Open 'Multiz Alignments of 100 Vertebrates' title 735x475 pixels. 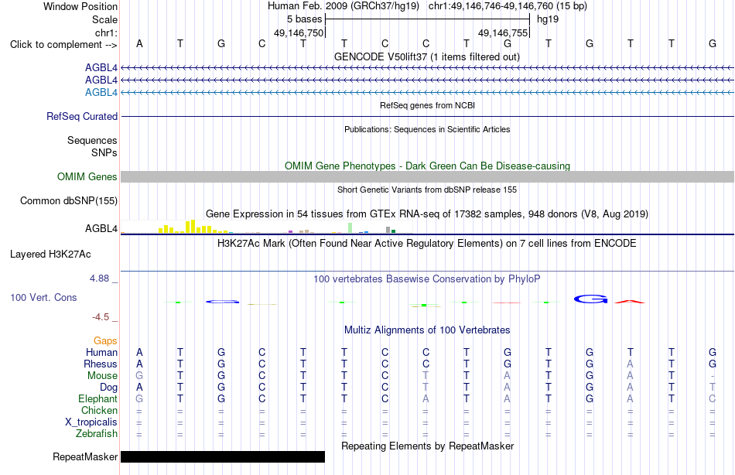pos(427,330)
